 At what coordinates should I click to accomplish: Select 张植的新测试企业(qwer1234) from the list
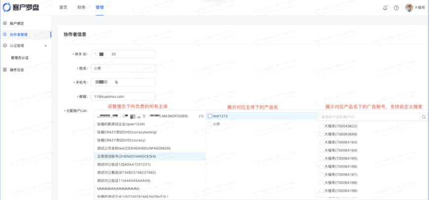(121, 124)
